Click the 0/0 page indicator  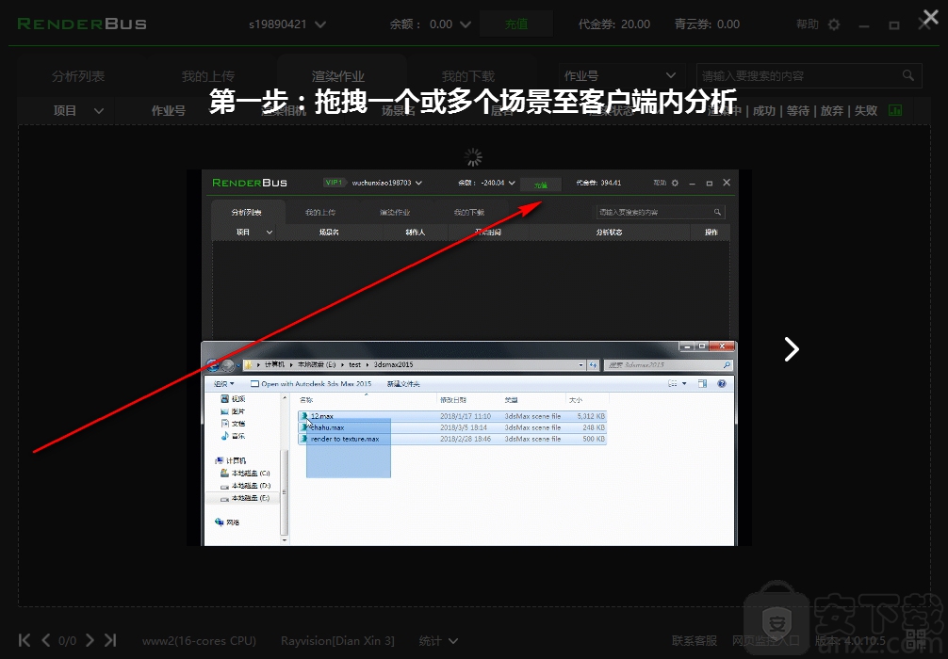click(68, 641)
